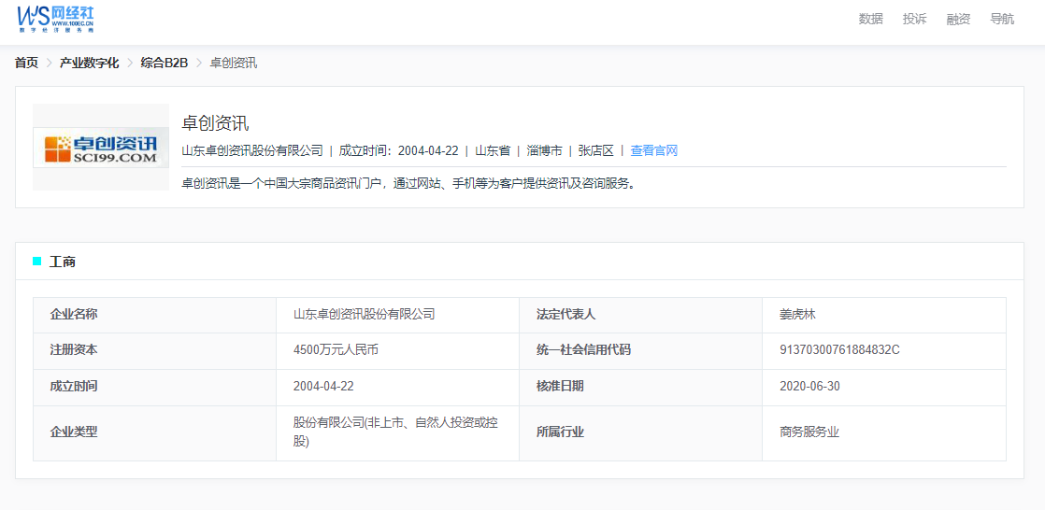Click the 工商 section header
Viewport: 1045px width, 510px height.
[x=63, y=262]
